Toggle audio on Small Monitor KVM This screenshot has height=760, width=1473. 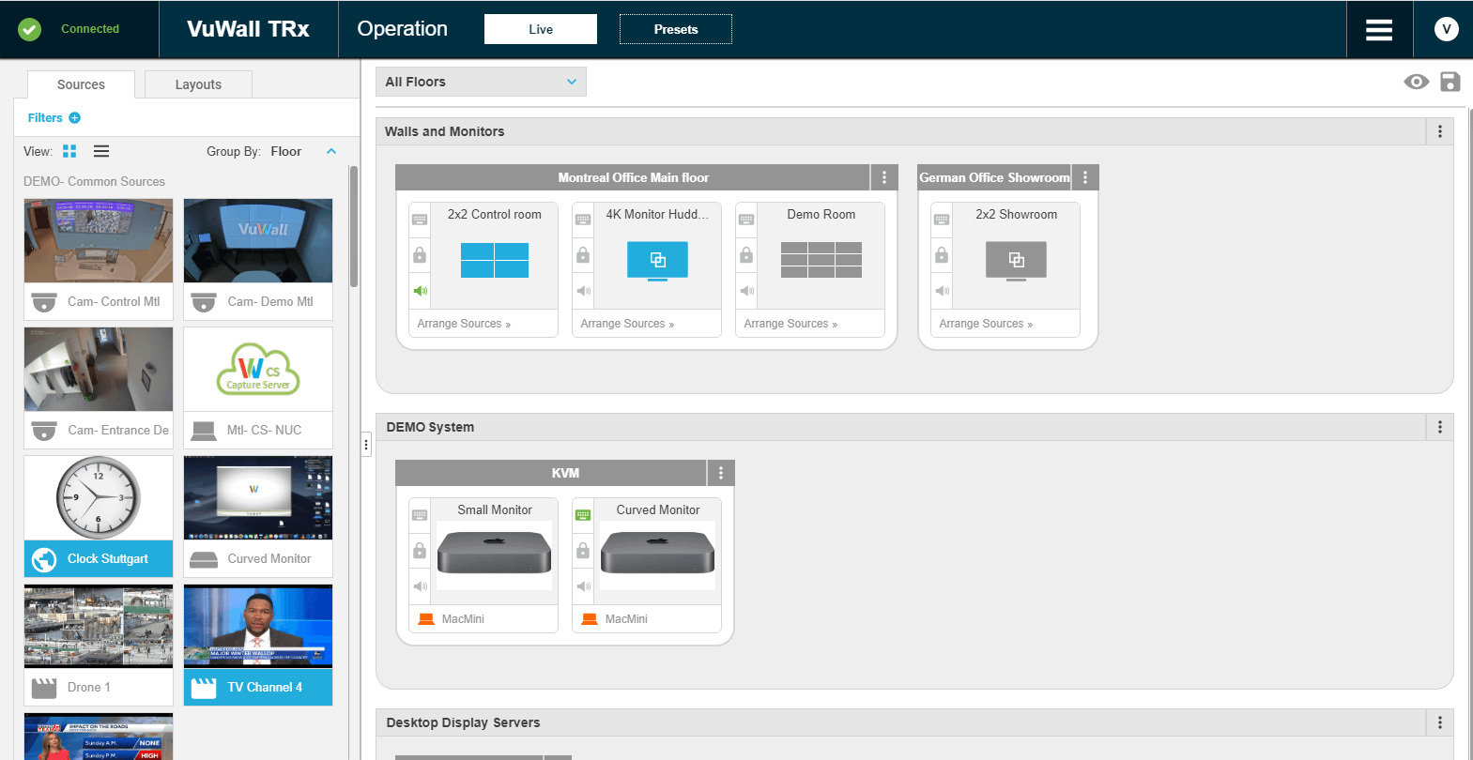(420, 586)
